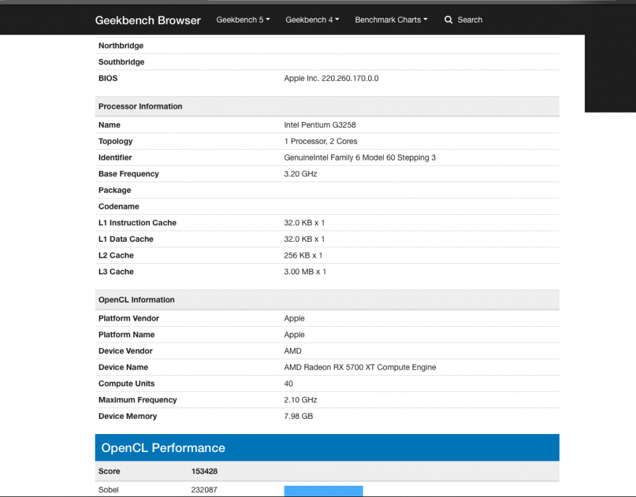636x497 pixels.
Task: Click the Platform Vendor 'Apple' value
Action: click(294, 318)
